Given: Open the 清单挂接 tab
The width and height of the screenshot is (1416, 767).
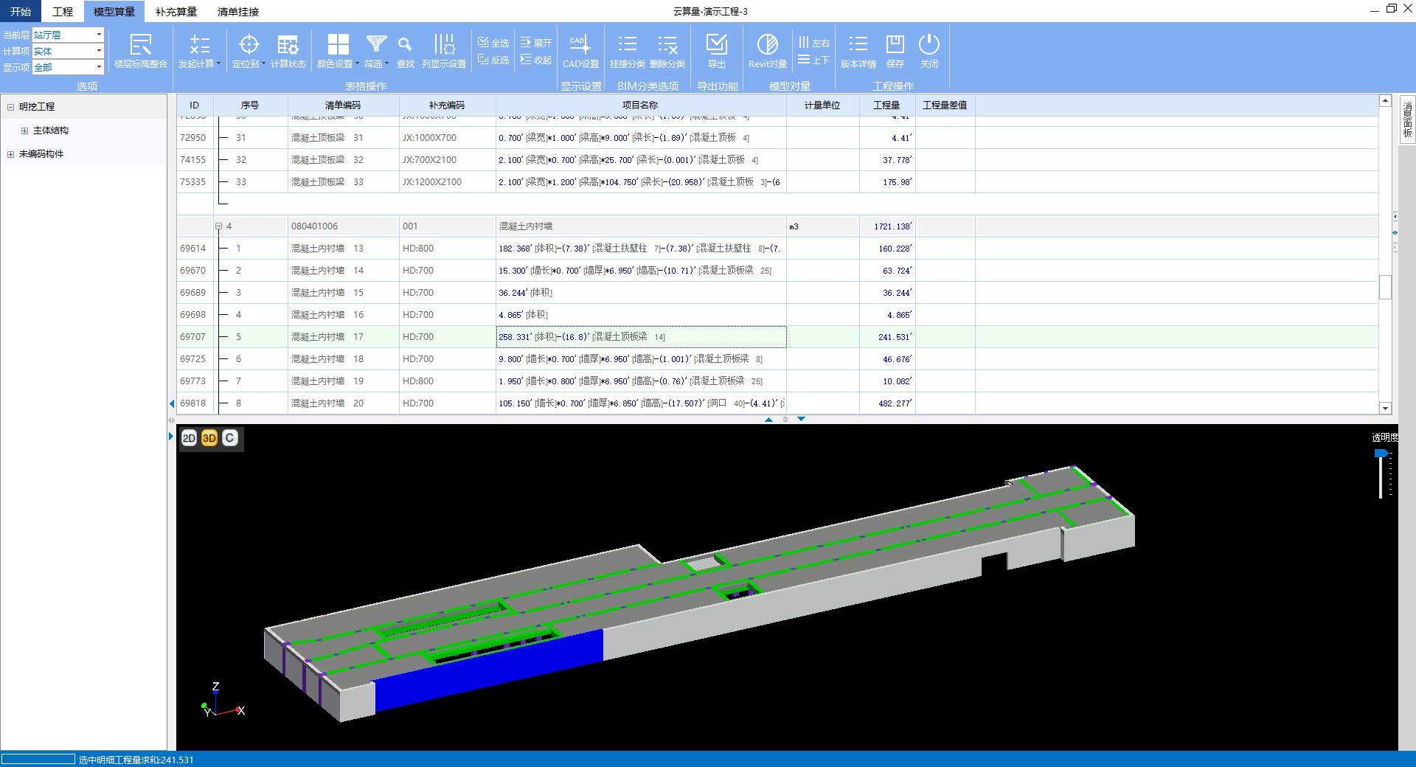Looking at the screenshot, I should pyautogui.click(x=237, y=12).
